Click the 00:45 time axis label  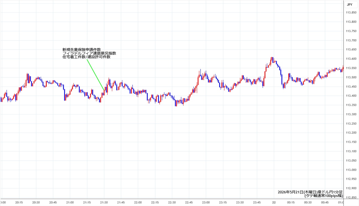click(325, 202)
